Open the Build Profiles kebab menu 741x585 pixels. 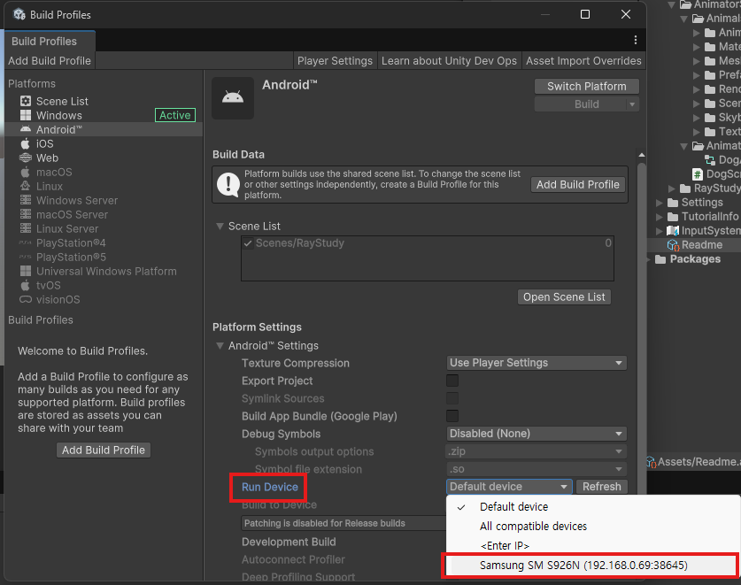click(635, 40)
